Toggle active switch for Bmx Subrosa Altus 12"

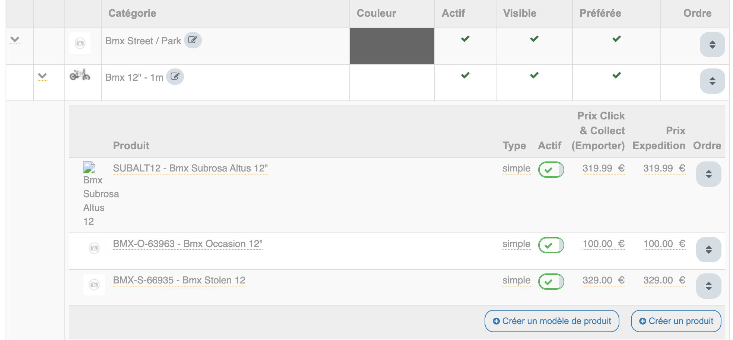click(x=551, y=170)
